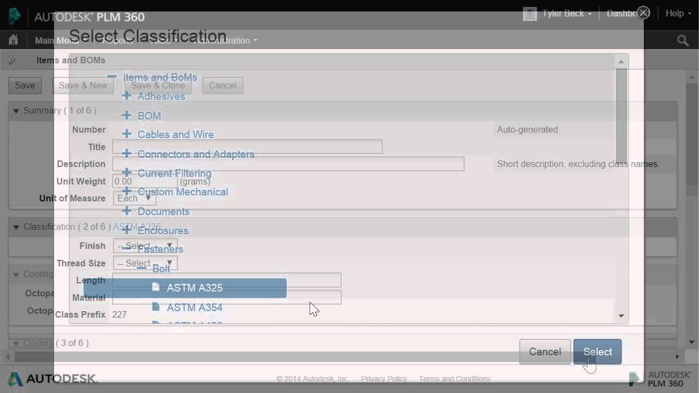Click the dialog's Cancel button beside Select

[545, 352]
